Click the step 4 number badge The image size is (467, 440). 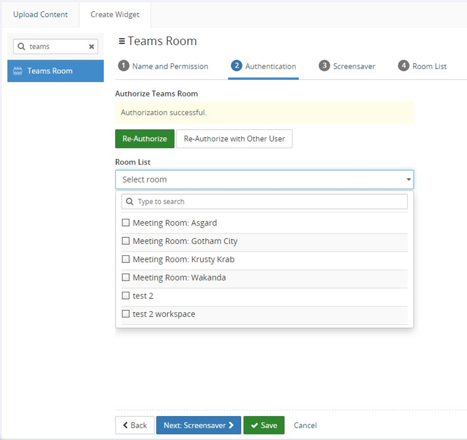point(404,66)
